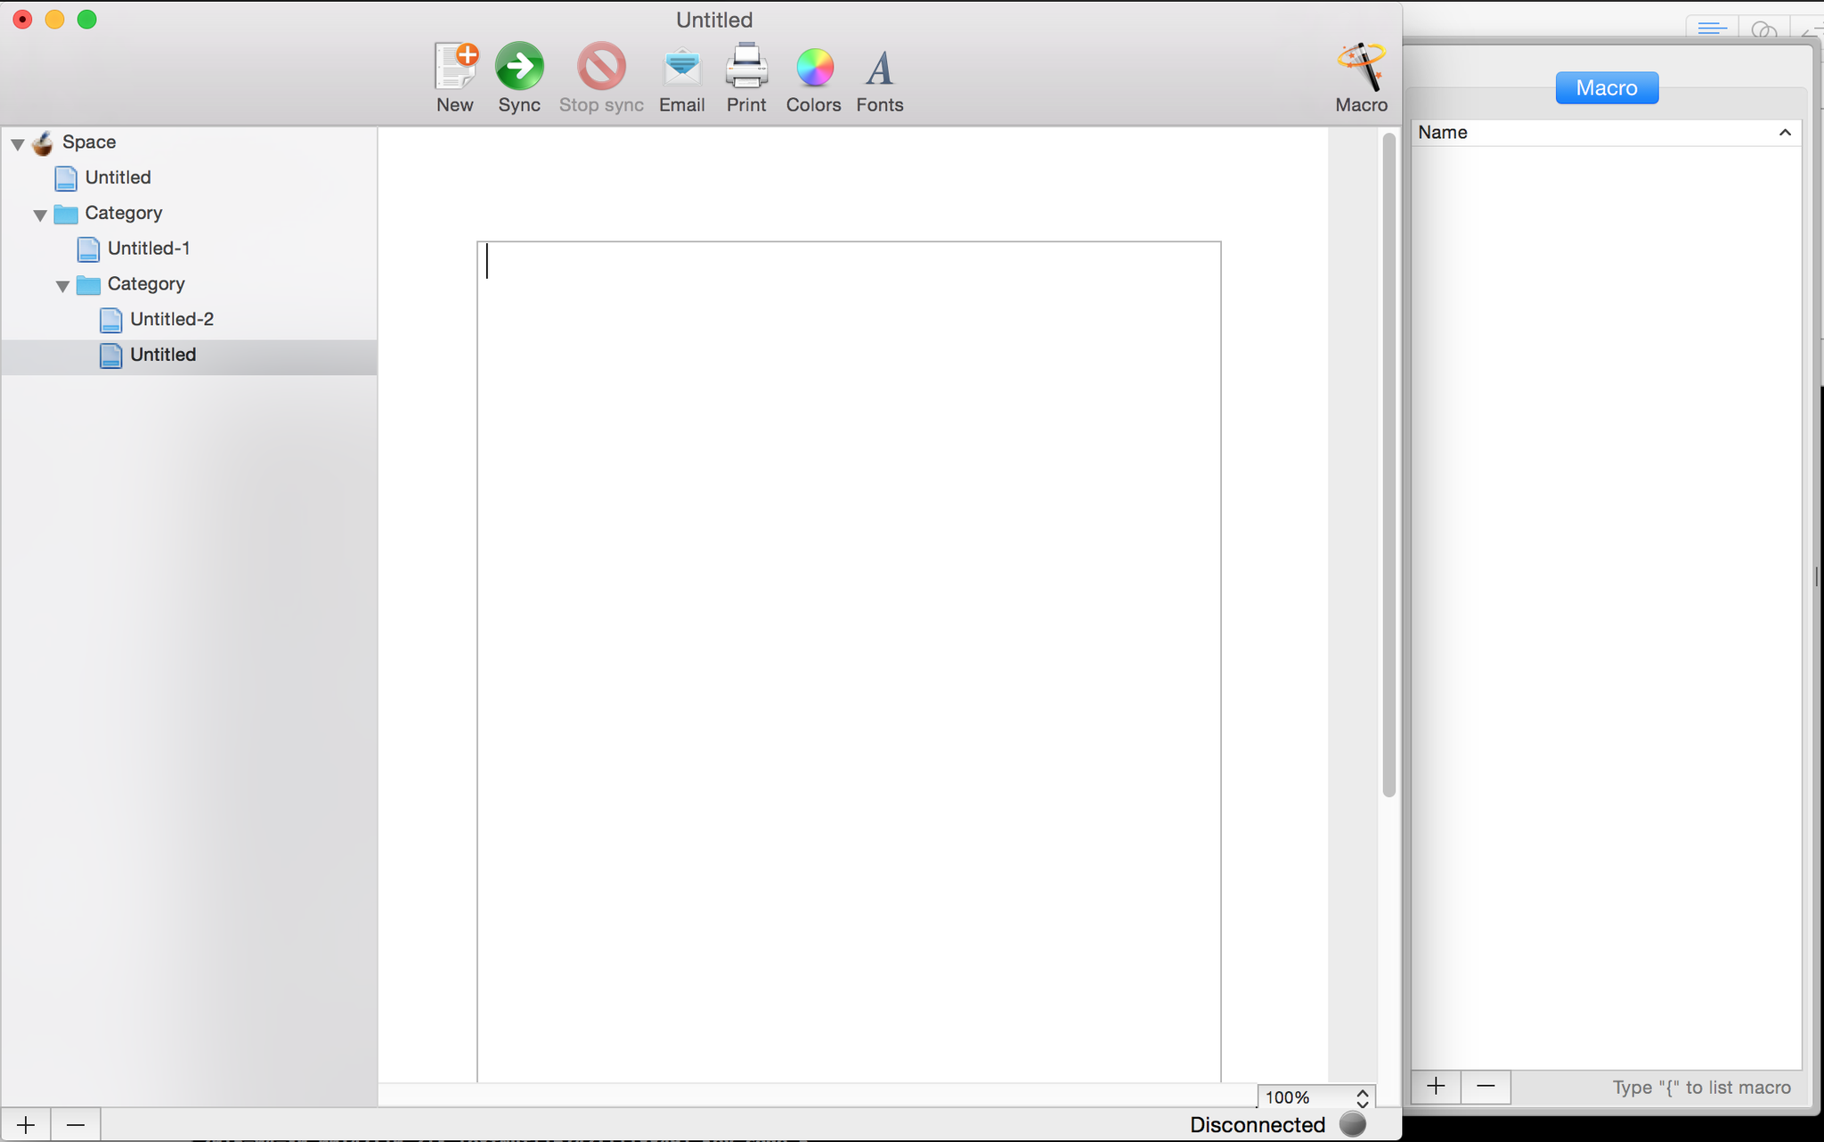Viewport: 1824px width, 1142px height.
Task: Select the Untitled-2 document icon
Action: coord(110,320)
